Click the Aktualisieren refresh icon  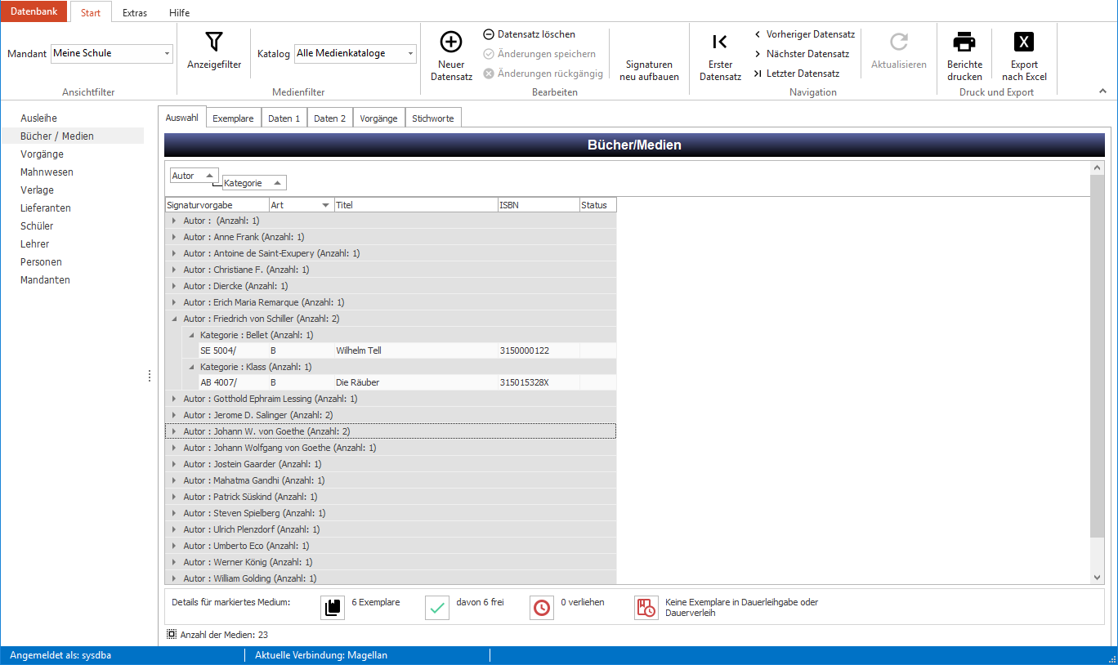899,42
